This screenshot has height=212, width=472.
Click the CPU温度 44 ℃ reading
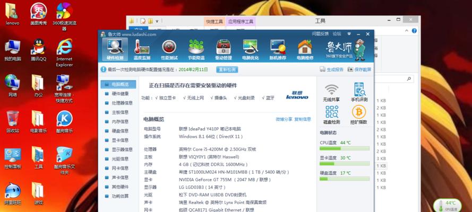point(335,143)
